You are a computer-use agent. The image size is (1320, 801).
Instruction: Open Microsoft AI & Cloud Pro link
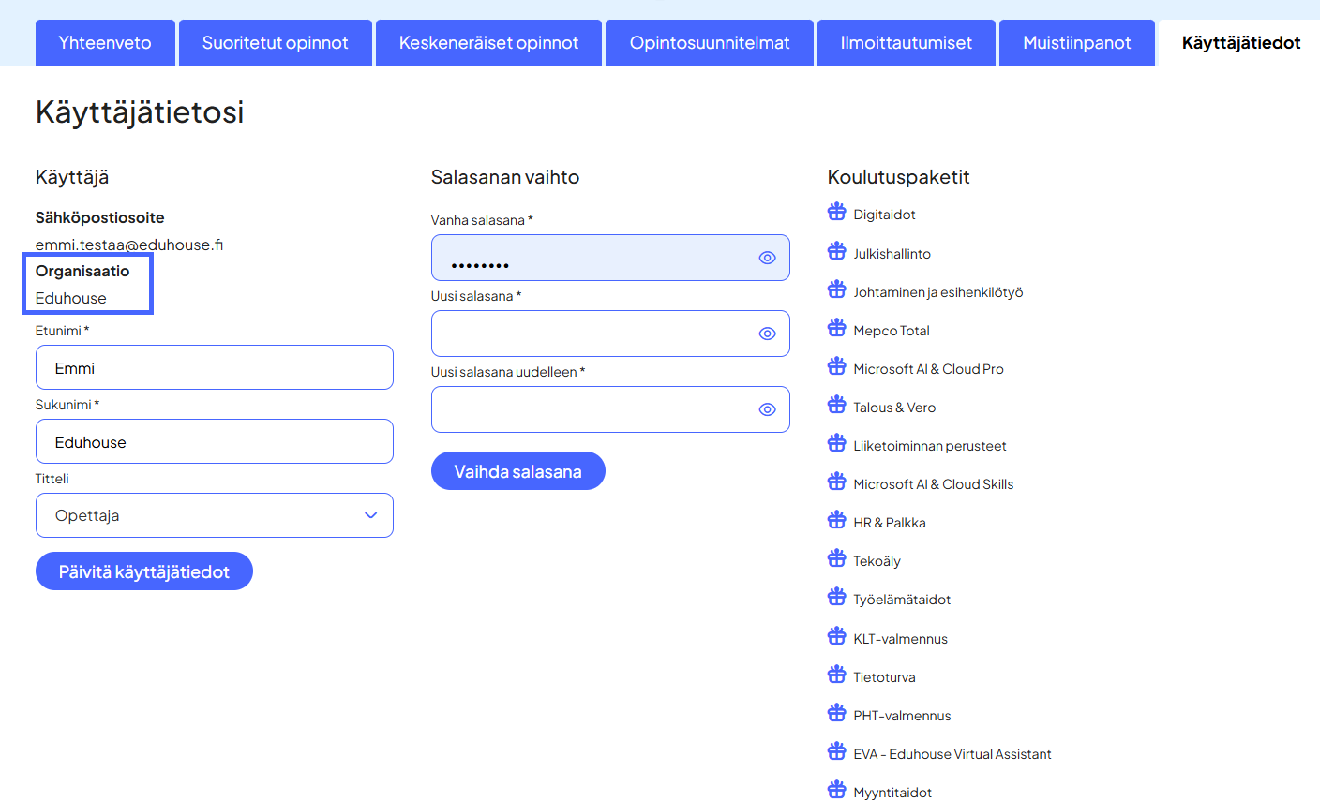928,369
